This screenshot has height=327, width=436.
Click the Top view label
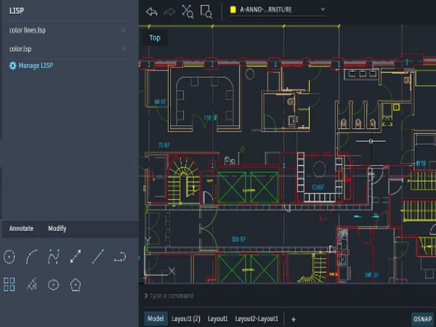[x=155, y=38]
